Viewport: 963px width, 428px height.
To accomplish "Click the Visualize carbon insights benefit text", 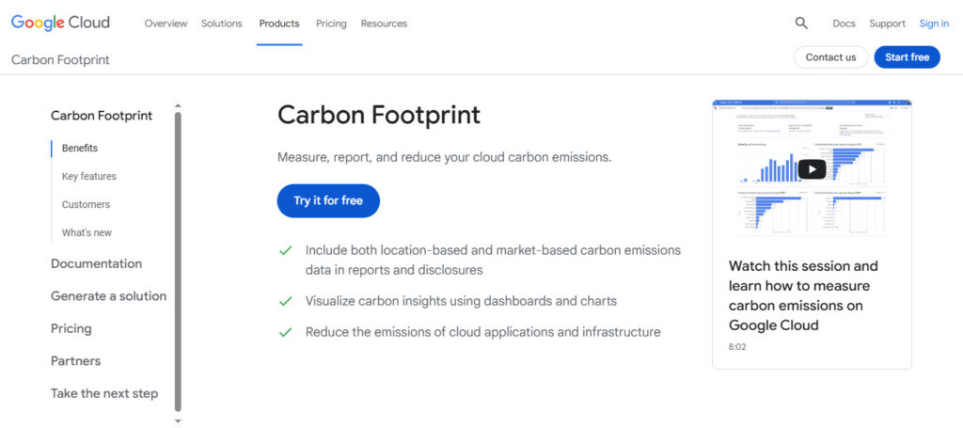I will tap(461, 301).
